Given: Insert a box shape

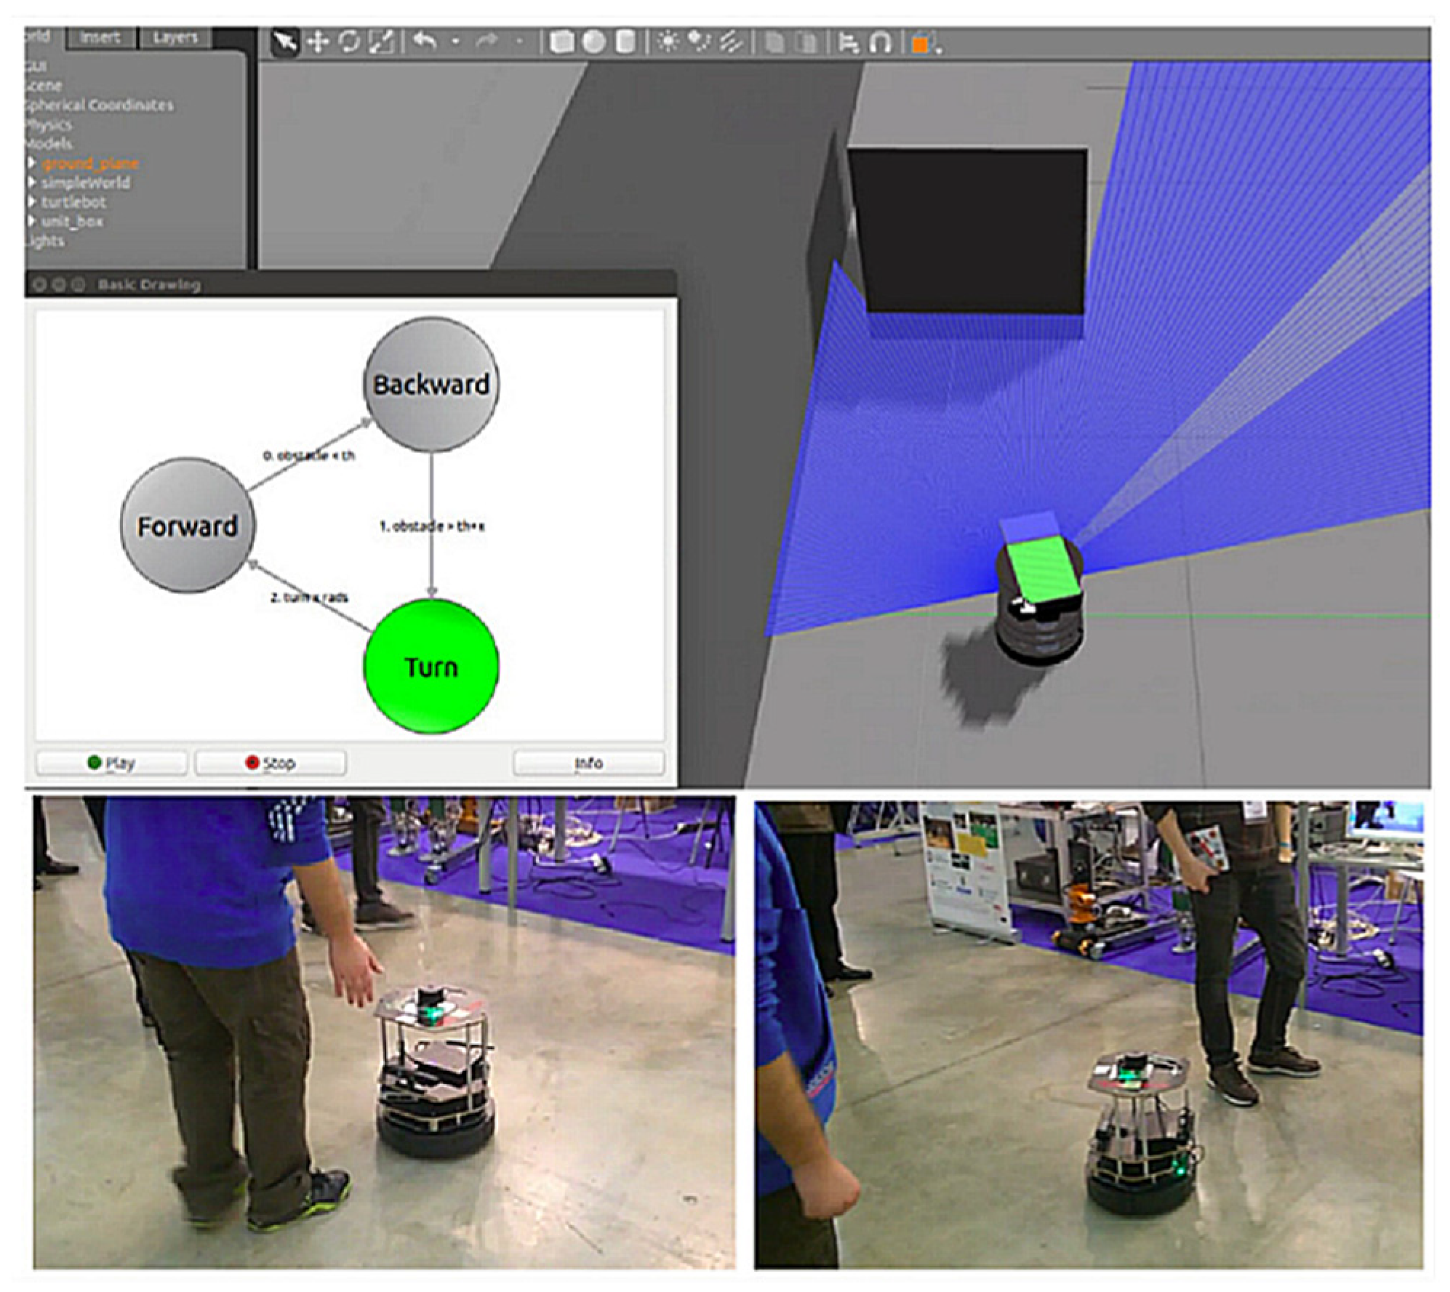Looking at the screenshot, I should tap(561, 42).
